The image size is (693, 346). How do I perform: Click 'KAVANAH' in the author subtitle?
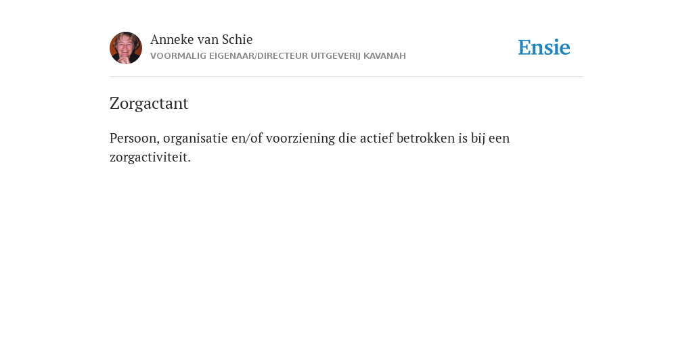[x=384, y=56]
